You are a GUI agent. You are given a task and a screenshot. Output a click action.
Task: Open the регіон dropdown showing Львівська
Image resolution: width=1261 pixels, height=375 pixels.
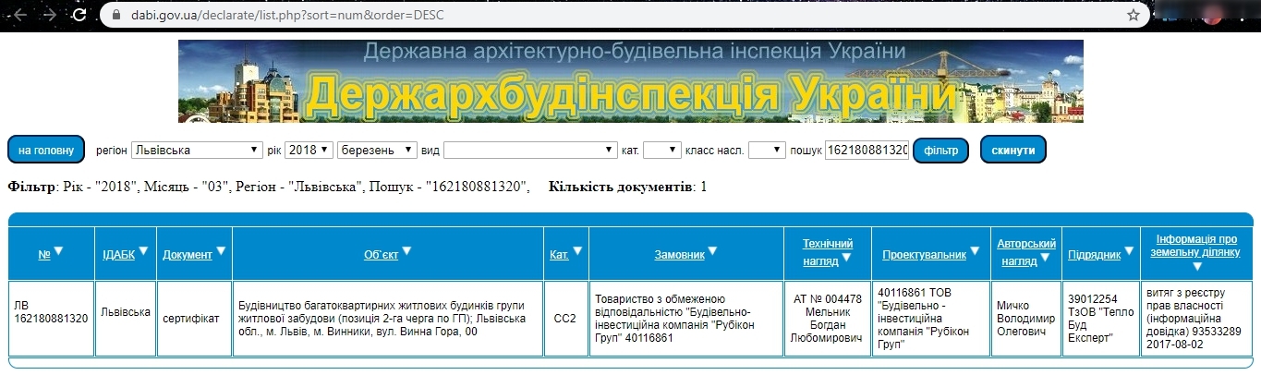point(197,150)
